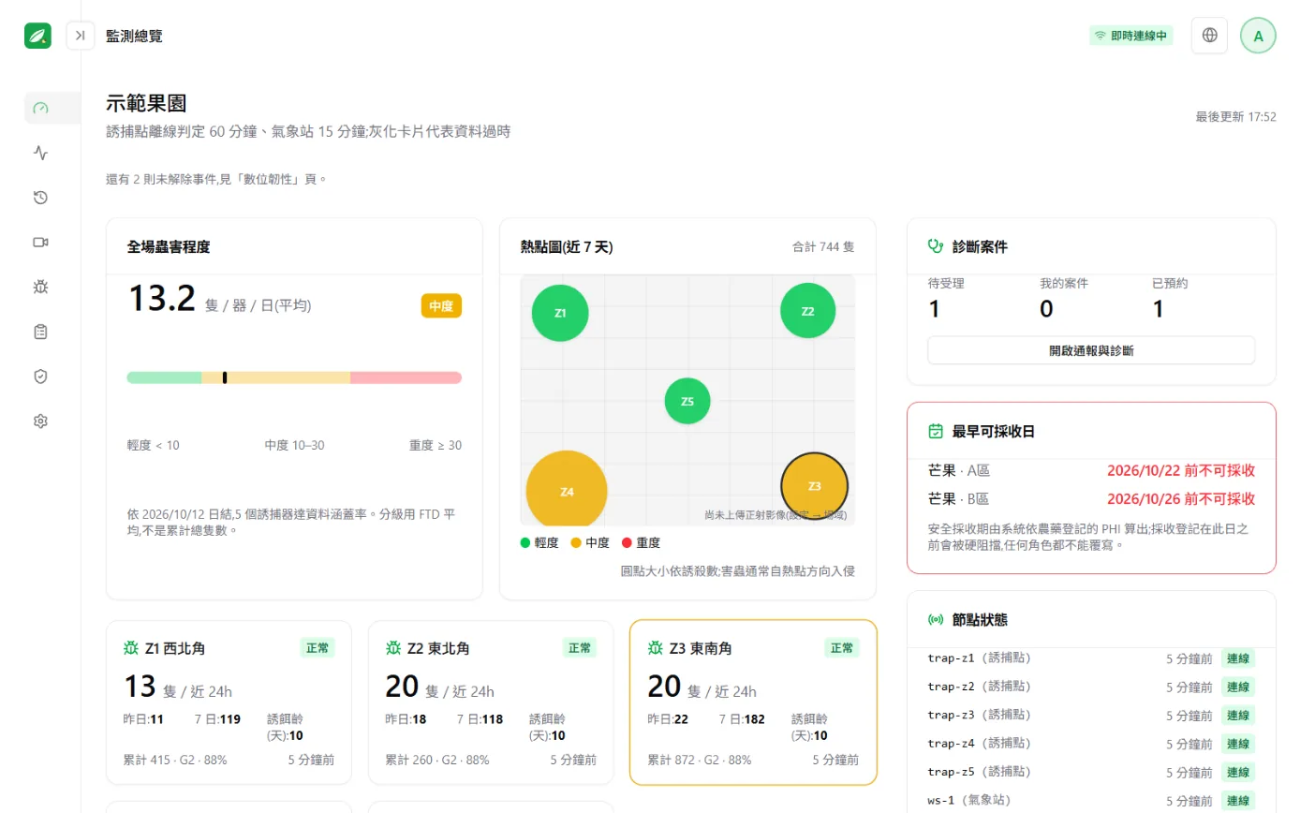Click the 芒果 · A區 harvest date row
Screen dimensions: 1300x813
1091,470
